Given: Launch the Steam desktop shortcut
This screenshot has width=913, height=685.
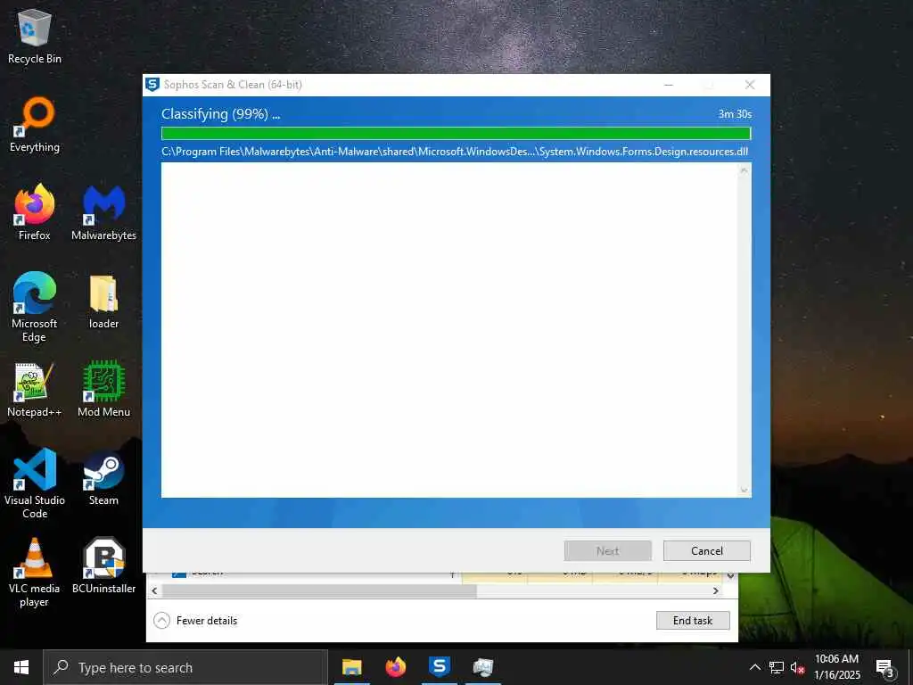Looking at the screenshot, I should (103, 478).
